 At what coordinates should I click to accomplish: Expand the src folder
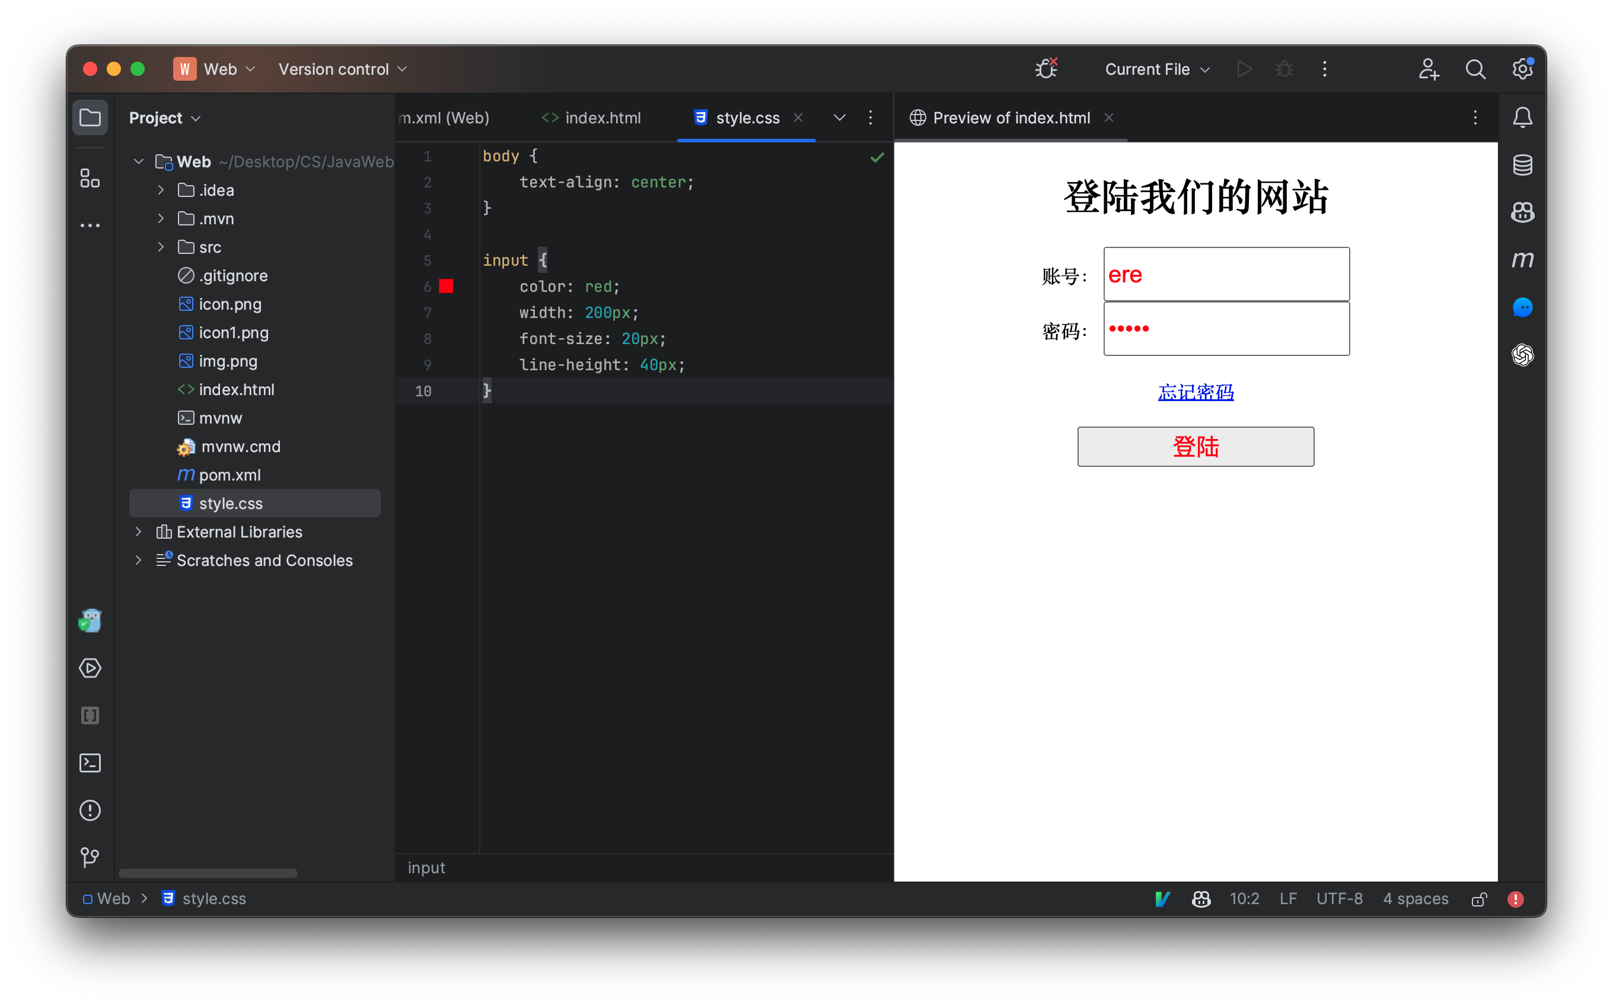(160, 247)
